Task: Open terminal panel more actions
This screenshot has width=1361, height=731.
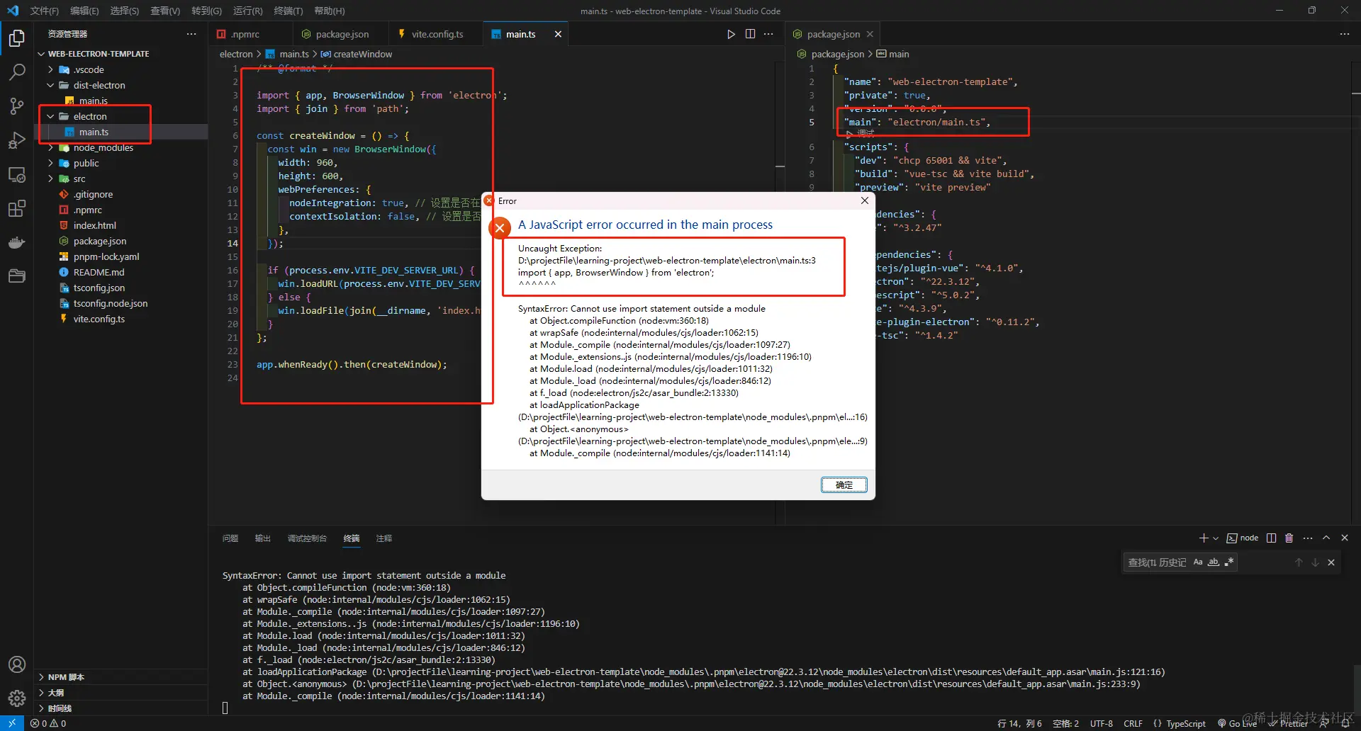Action: pyautogui.click(x=1308, y=538)
